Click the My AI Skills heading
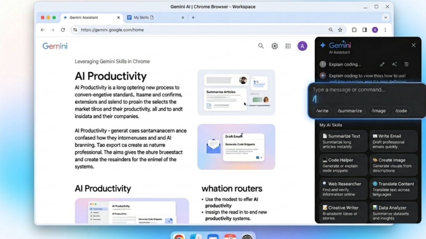 click(331, 125)
